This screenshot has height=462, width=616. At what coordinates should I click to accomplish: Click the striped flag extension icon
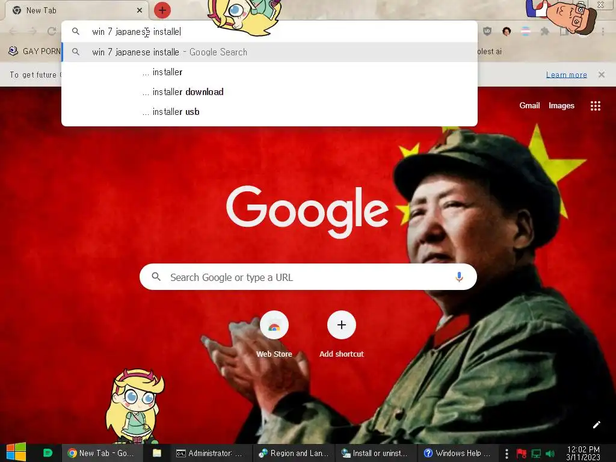pos(526,31)
